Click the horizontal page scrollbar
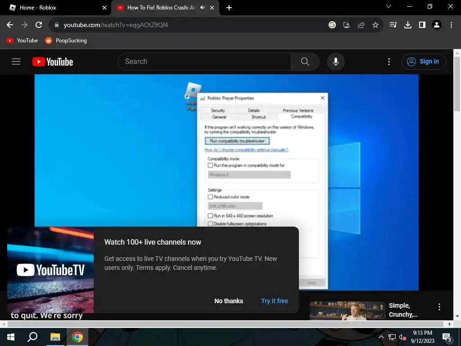This screenshot has height=346, width=461. pos(225,324)
